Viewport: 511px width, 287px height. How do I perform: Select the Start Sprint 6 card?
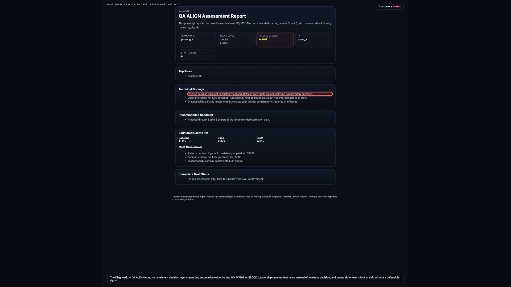(197, 55)
